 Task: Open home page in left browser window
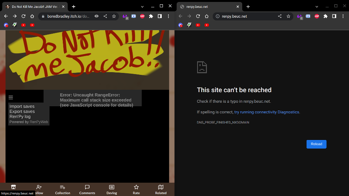coord(32,16)
